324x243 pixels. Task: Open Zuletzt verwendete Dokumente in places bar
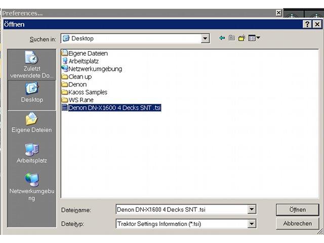click(31, 64)
